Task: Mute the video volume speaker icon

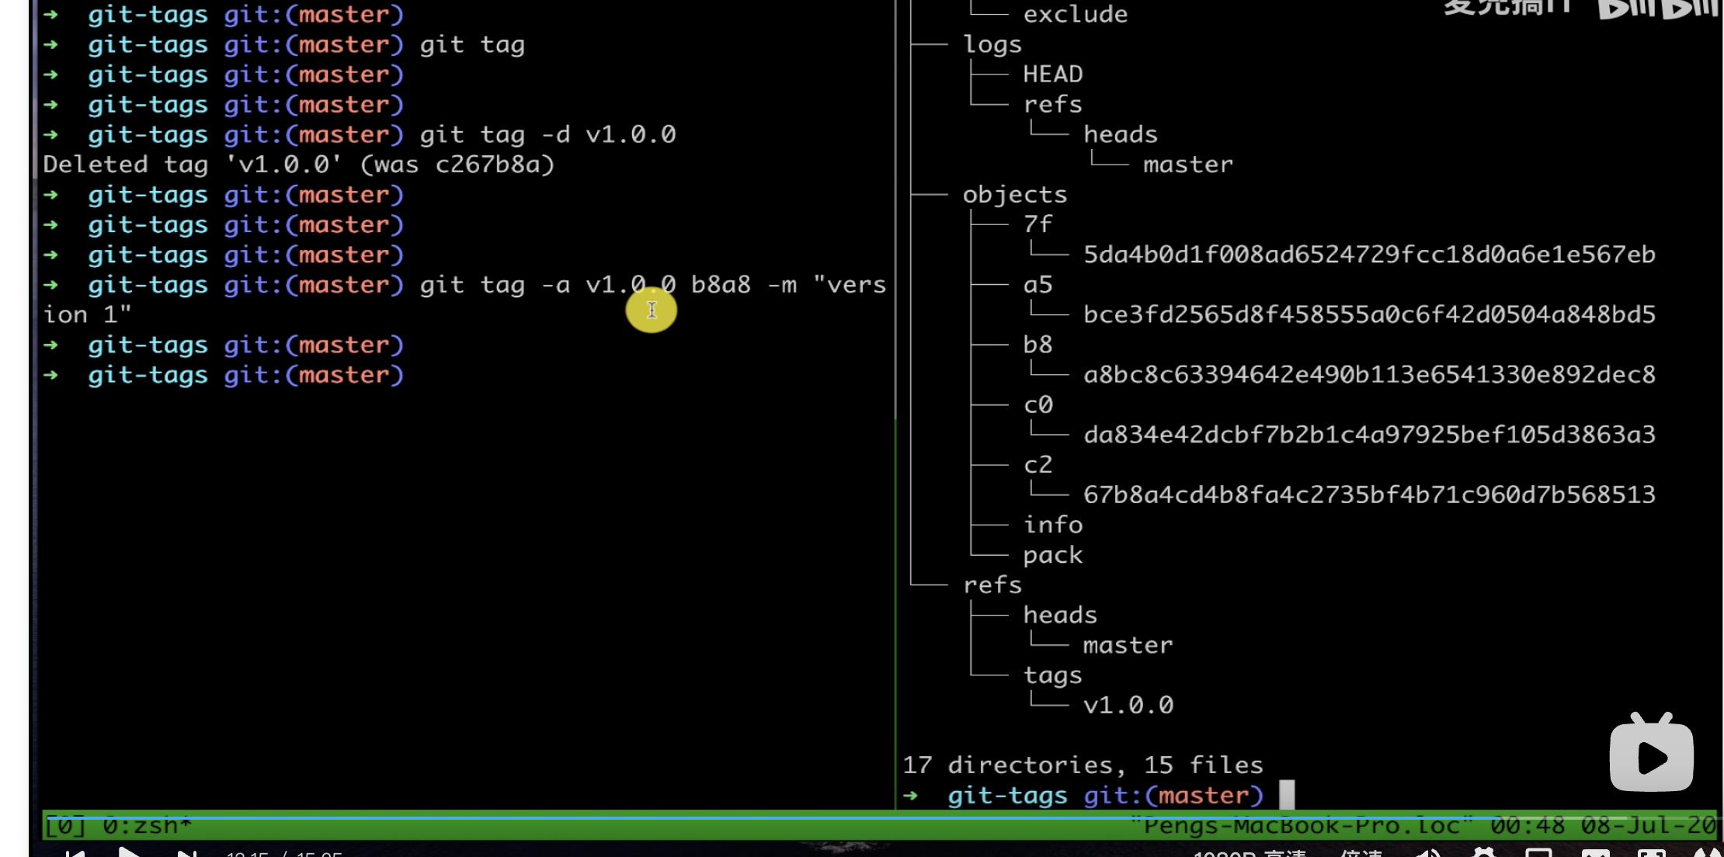Action: 1427,853
